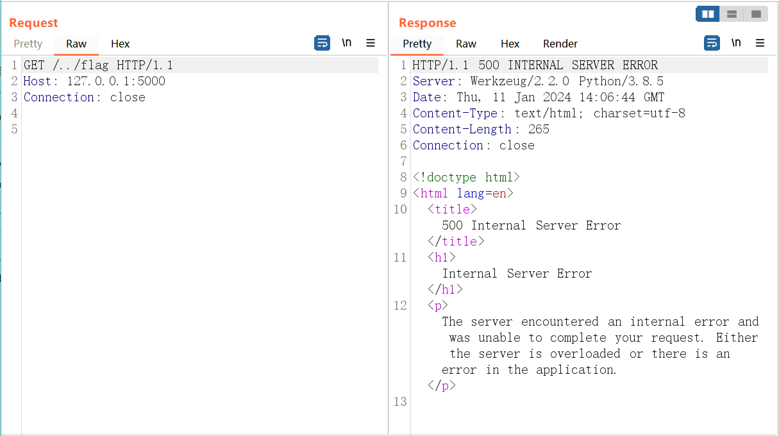The width and height of the screenshot is (779, 436).
Task: Select the Pretty tab in Request
Action: point(28,44)
